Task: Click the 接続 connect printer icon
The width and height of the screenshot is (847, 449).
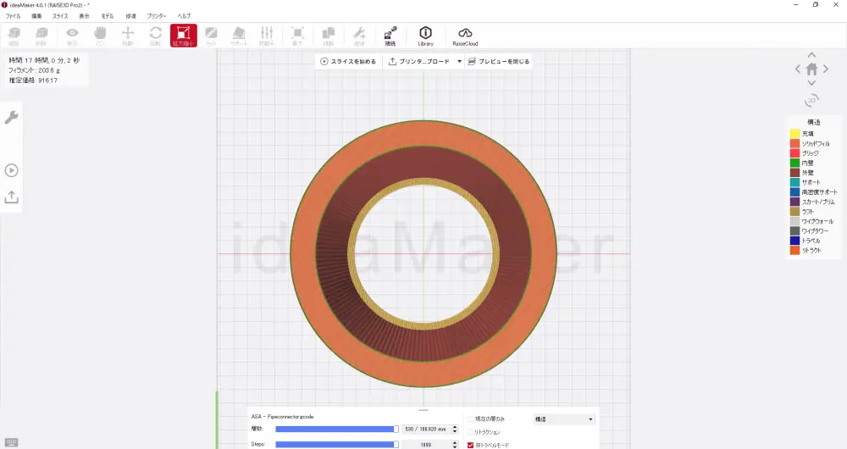Action: point(390,35)
